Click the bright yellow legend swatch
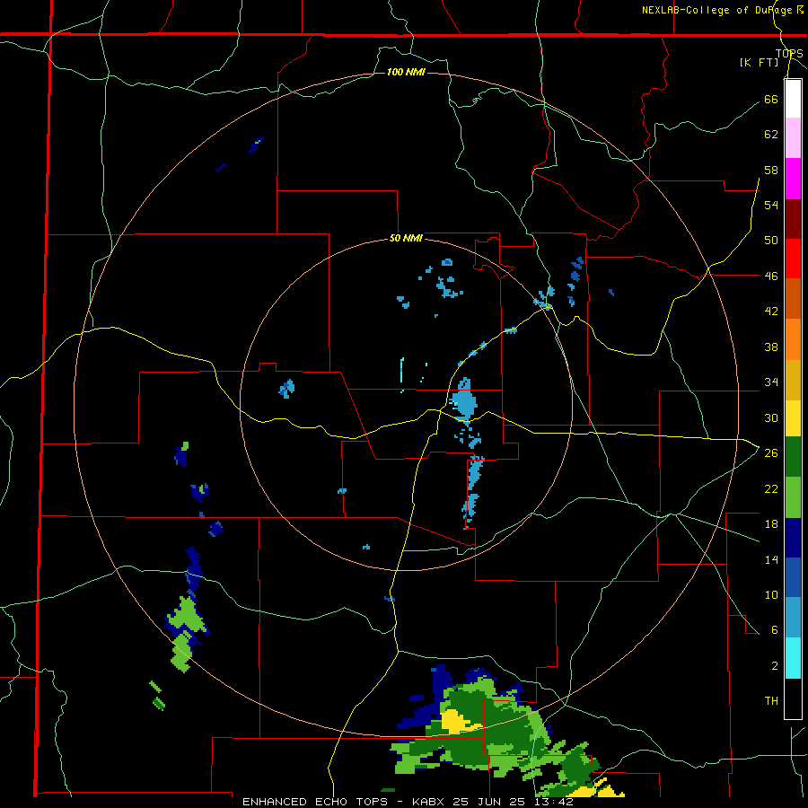The width and height of the screenshot is (808, 808). 793,417
